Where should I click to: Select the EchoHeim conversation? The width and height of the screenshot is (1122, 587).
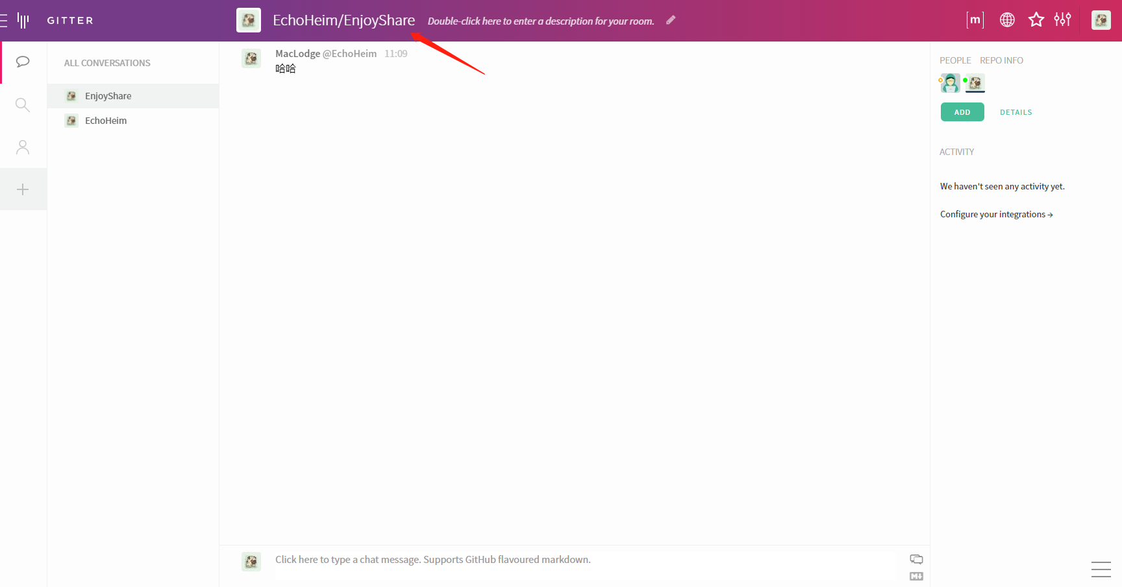coord(133,121)
